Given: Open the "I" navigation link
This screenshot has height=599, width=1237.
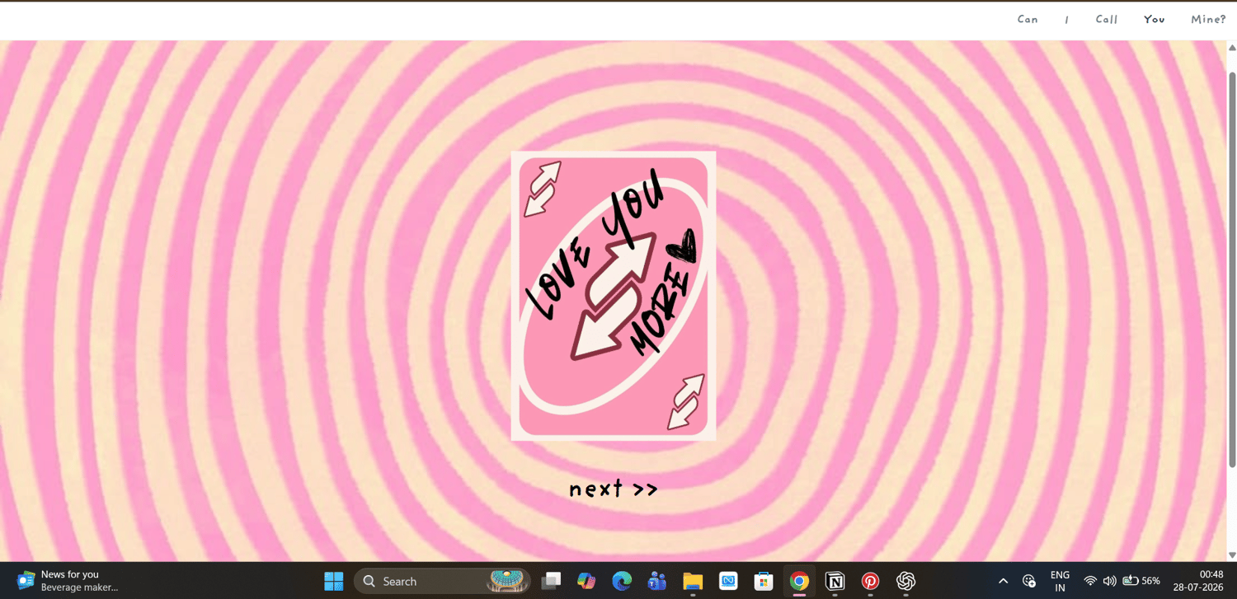Looking at the screenshot, I should click(x=1066, y=20).
